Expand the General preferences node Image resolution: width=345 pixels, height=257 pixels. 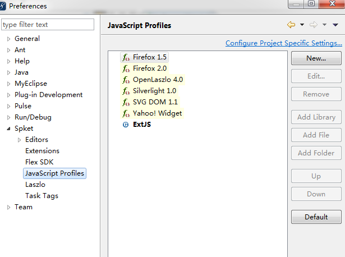8,39
